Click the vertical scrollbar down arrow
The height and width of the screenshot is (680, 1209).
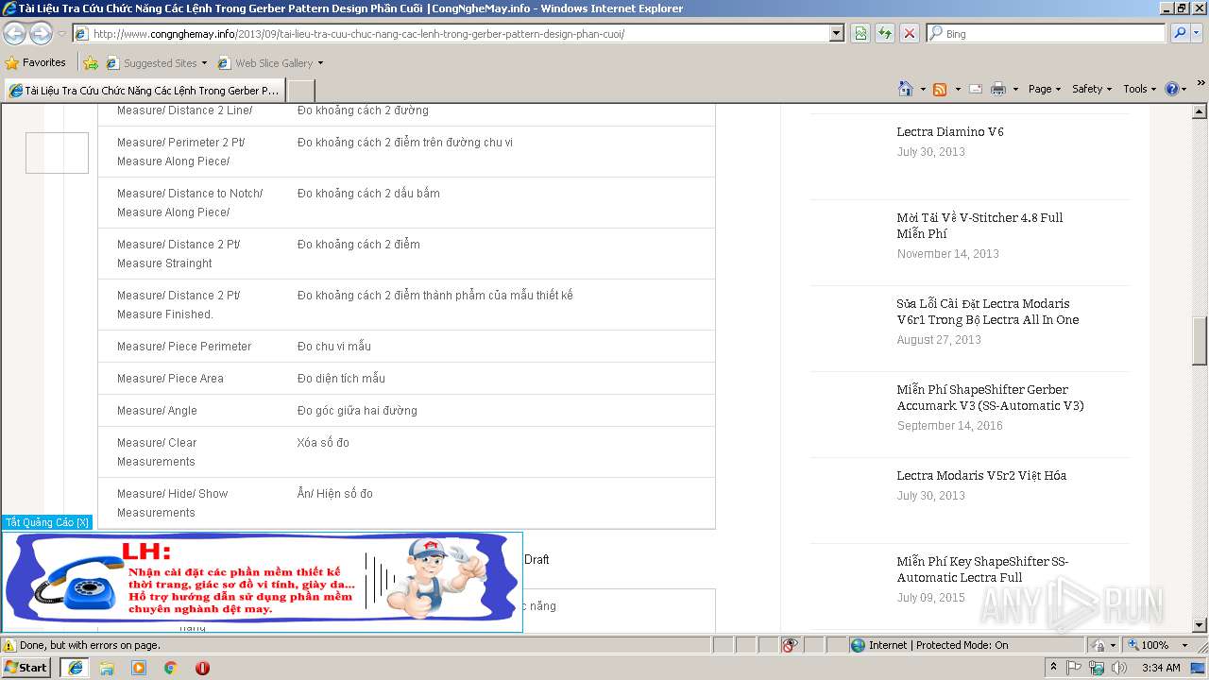pos(1200,625)
